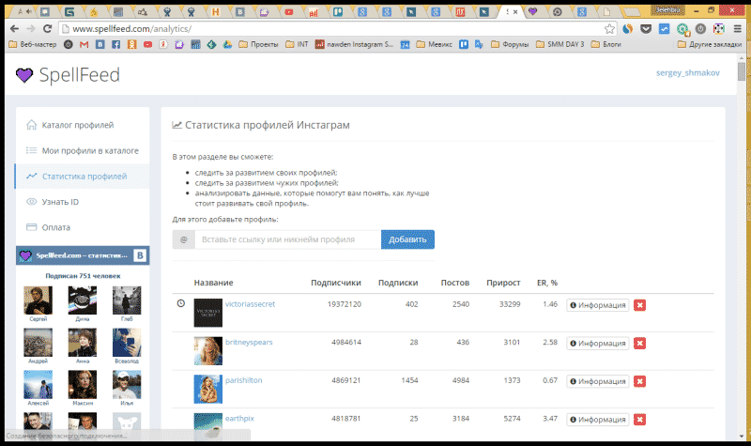This screenshot has height=446, width=751.
Task: Open nawden Instagram bookmark
Action: tap(354, 44)
